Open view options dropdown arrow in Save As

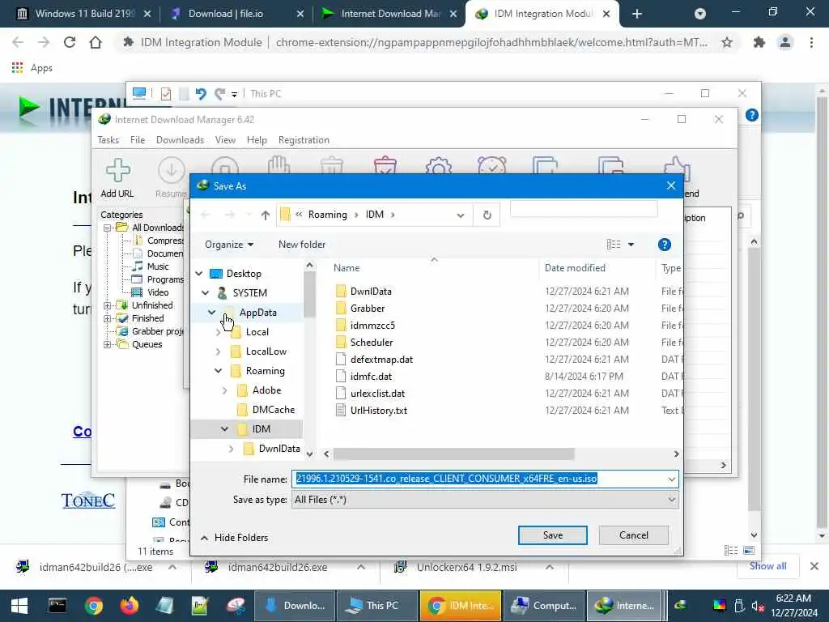tap(631, 245)
